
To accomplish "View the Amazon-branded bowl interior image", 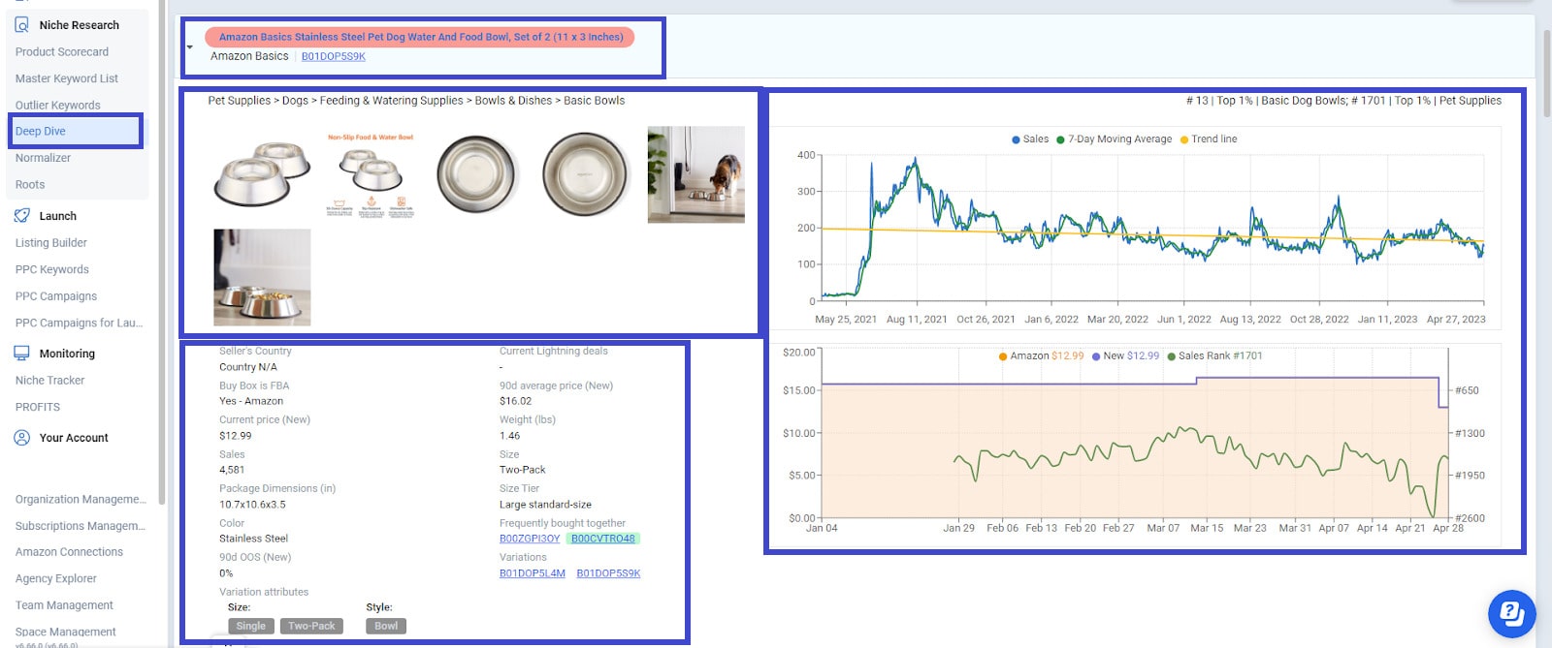I will [585, 174].
